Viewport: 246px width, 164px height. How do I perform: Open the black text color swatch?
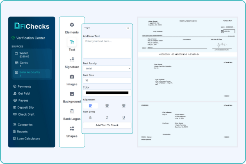107,93
